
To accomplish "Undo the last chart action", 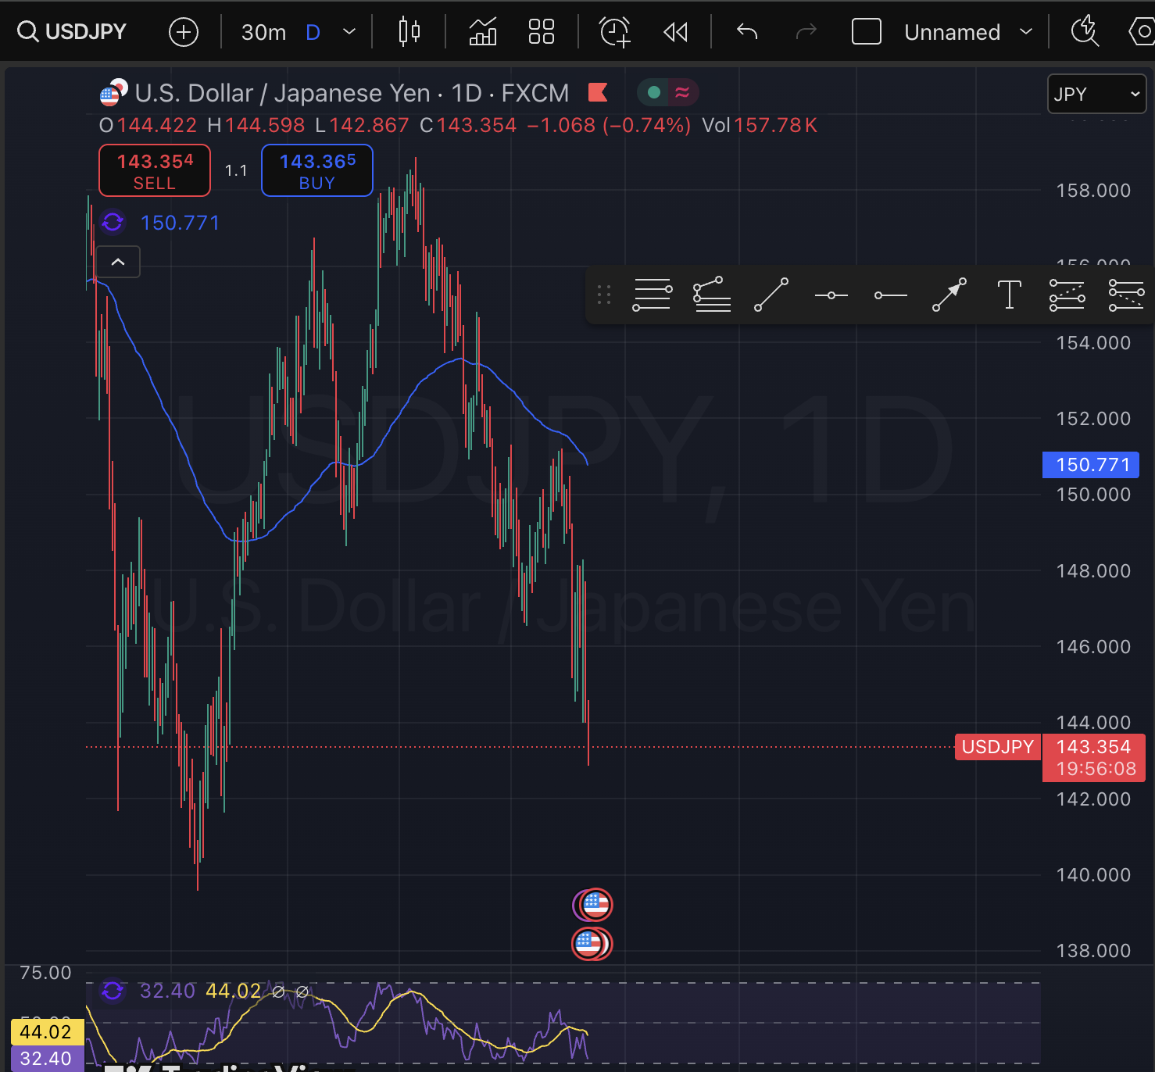I will [747, 32].
